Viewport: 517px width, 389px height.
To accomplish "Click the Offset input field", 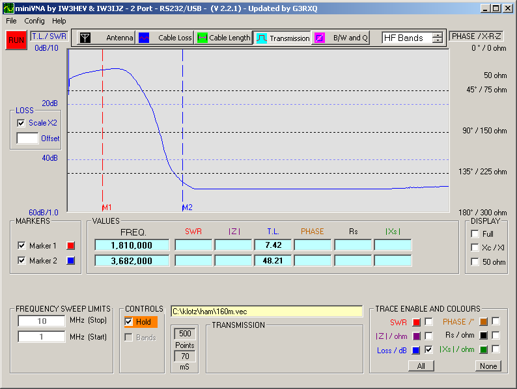I will [x=28, y=138].
